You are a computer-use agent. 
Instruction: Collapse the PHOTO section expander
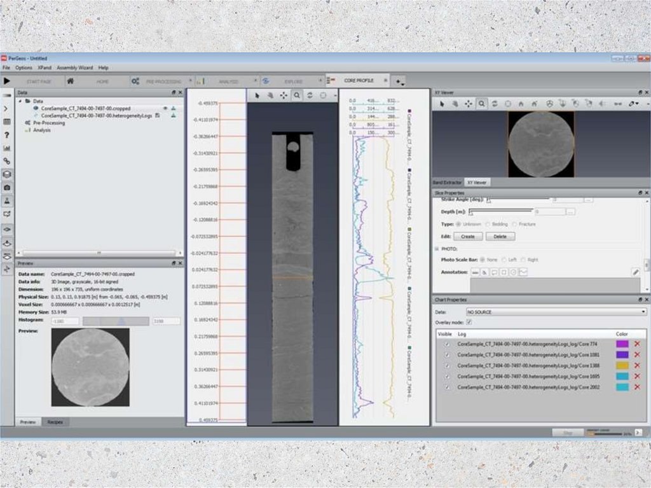(x=437, y=249)
